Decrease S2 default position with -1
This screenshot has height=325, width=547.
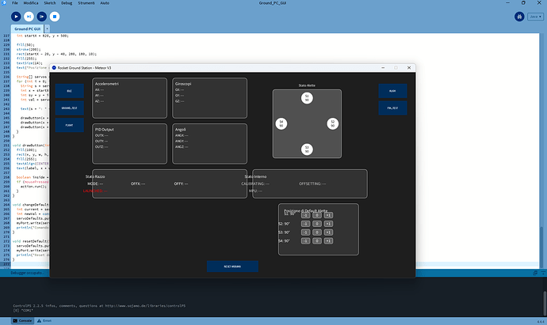pyautogui.click(x=305, y=224)
